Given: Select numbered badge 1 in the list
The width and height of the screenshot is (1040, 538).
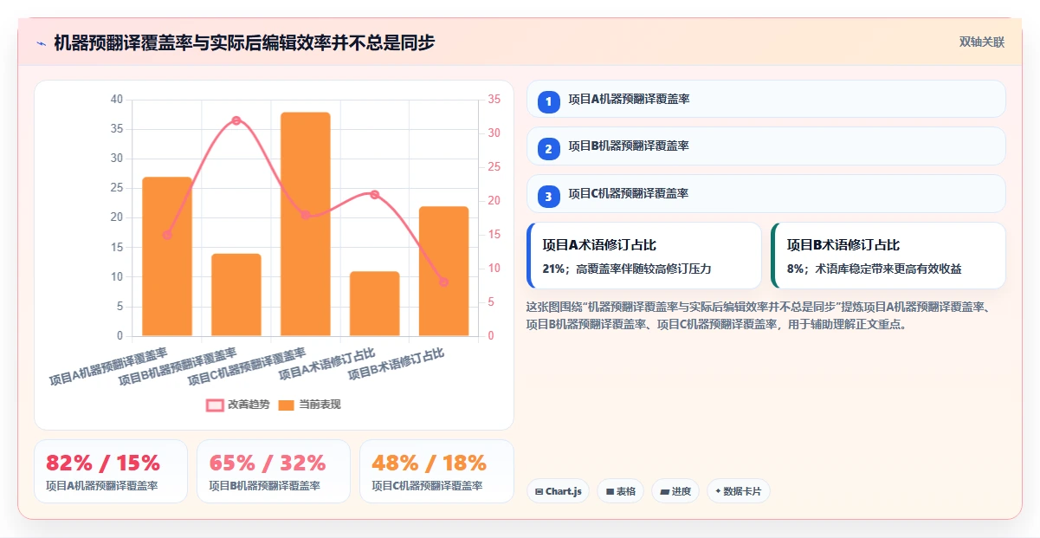Looking at the screenshot, I should click(x=548, y=101).
